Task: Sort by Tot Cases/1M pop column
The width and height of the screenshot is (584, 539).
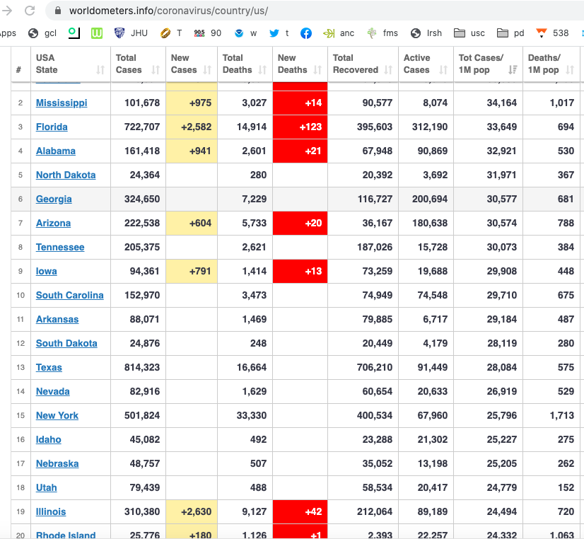Action: (513, 69)
